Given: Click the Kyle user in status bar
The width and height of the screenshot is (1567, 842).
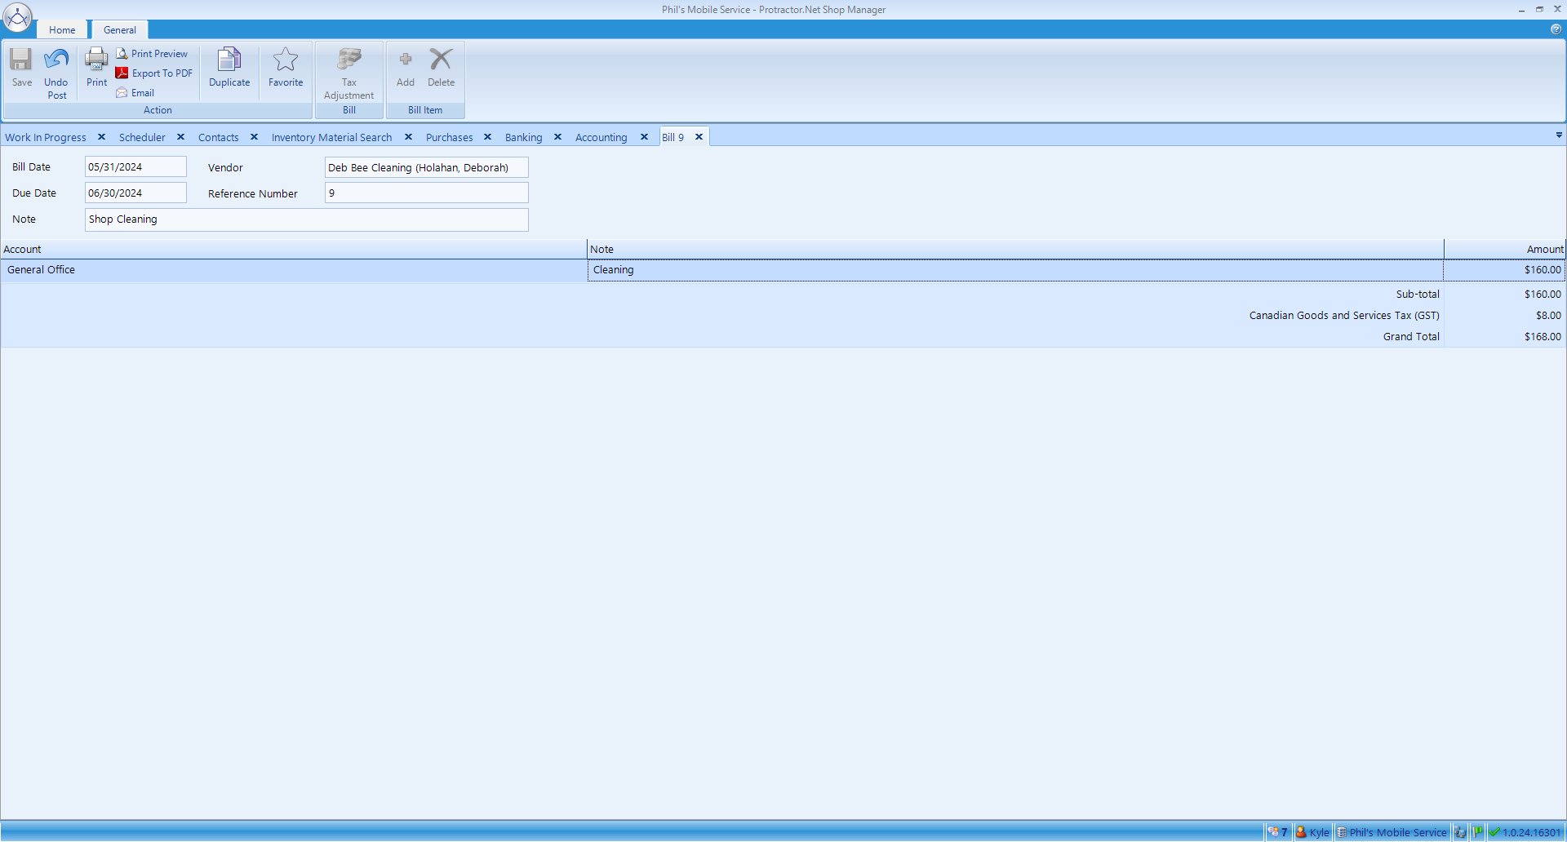Looking at the screenshot, I should pos(1312,833).
